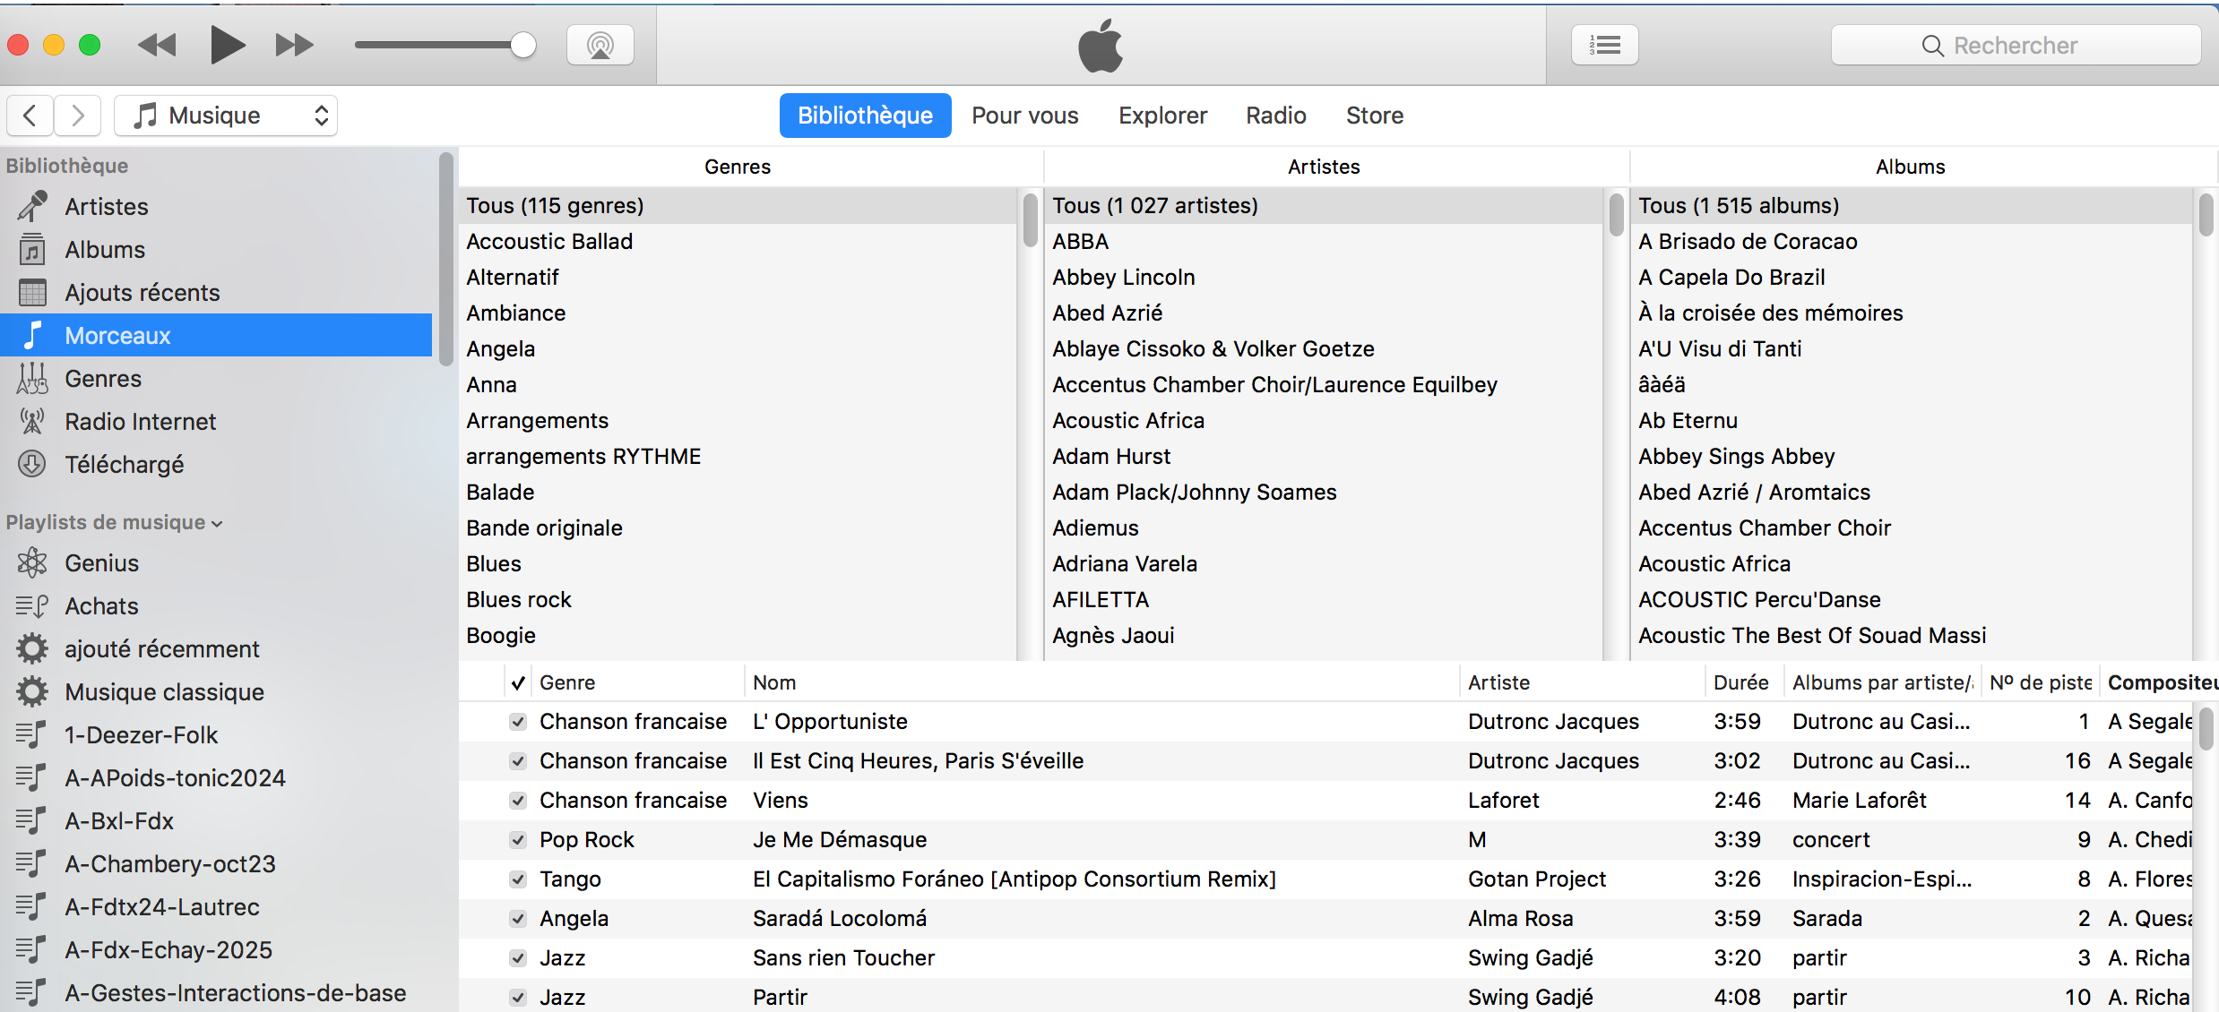
Task: Open the Up Next list icon
Action: coord(1604,45)
